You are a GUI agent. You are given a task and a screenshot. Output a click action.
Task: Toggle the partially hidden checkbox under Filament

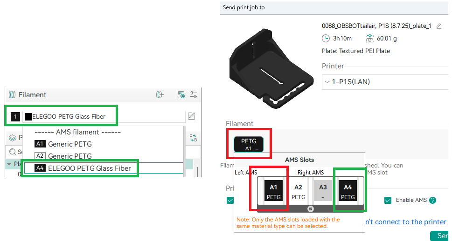(x=230, y=200)
